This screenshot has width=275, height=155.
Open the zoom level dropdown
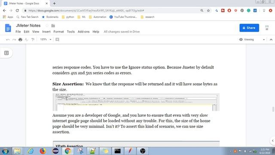pos(46,40)
